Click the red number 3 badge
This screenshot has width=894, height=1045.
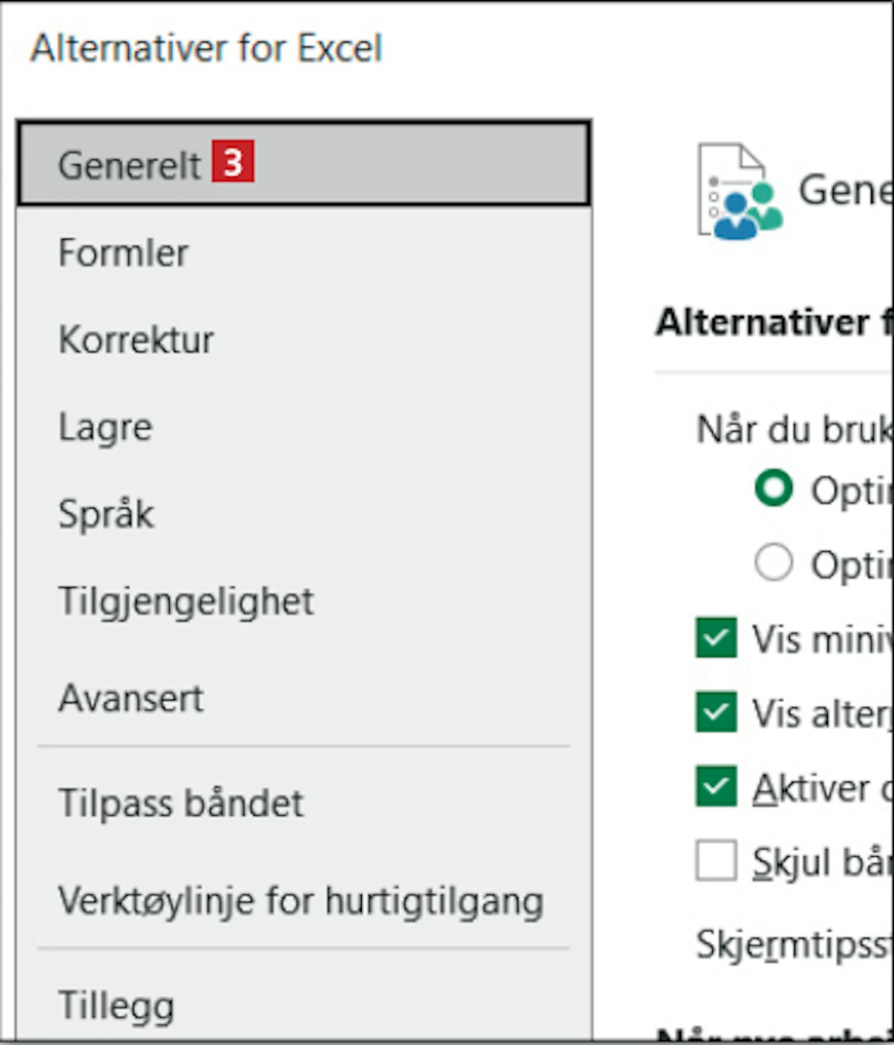233,161
